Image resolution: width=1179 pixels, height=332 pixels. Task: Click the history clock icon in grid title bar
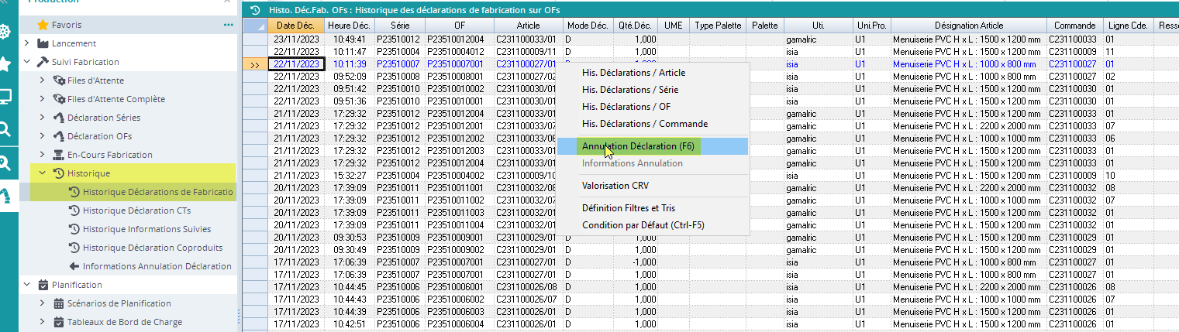[254, 10]
